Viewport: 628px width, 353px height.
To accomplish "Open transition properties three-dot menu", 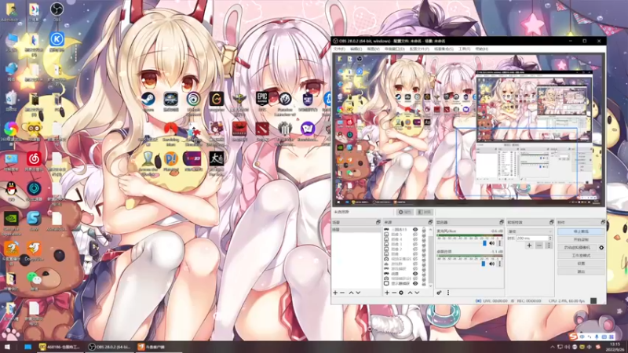I will 549,245.
